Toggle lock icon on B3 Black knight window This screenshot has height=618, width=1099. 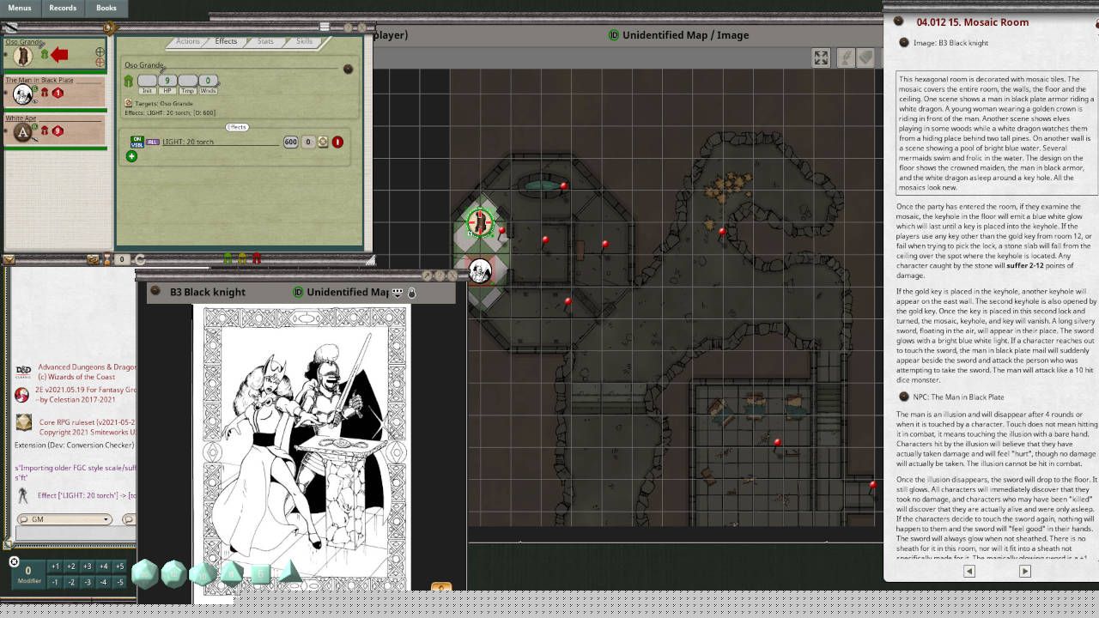click(x=411, y=293)
